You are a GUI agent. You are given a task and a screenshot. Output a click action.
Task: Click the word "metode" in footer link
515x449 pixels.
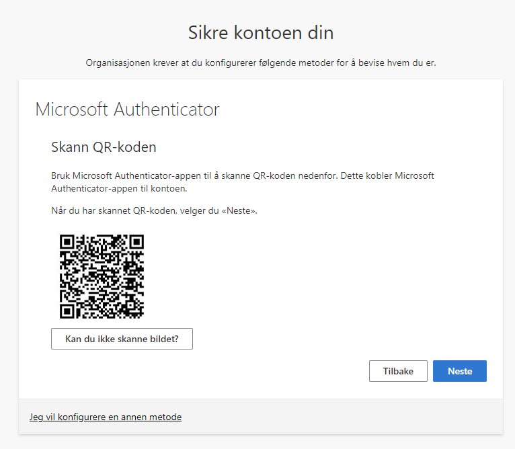point(165,417)
